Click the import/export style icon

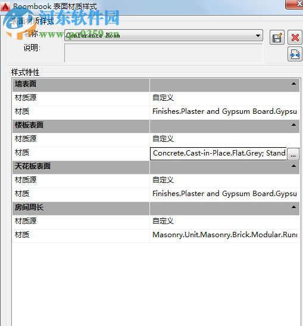pyautogui.click(x=295, y=54)
